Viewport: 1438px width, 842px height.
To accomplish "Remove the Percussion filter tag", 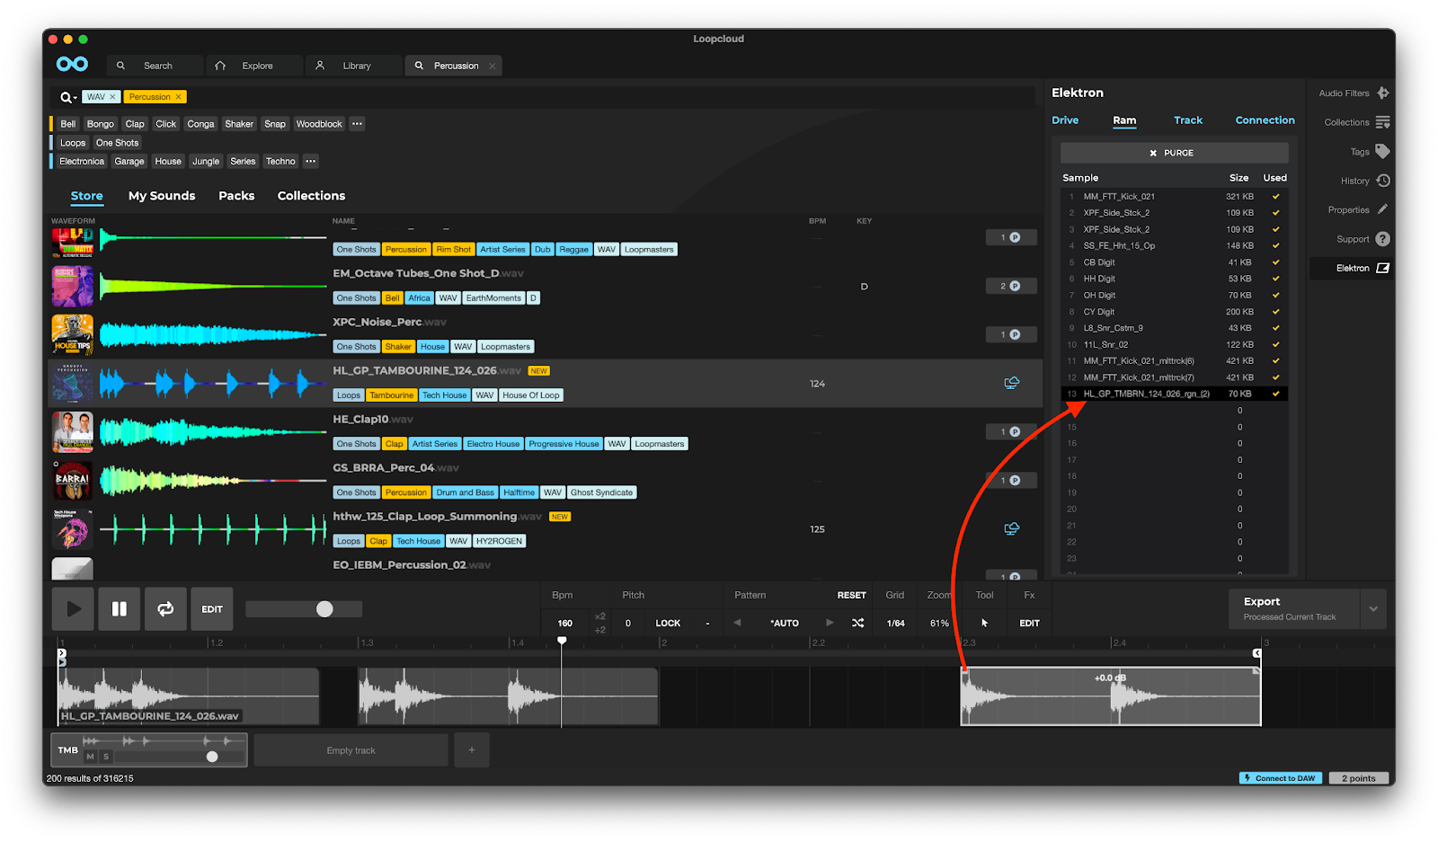I will 178,97.
